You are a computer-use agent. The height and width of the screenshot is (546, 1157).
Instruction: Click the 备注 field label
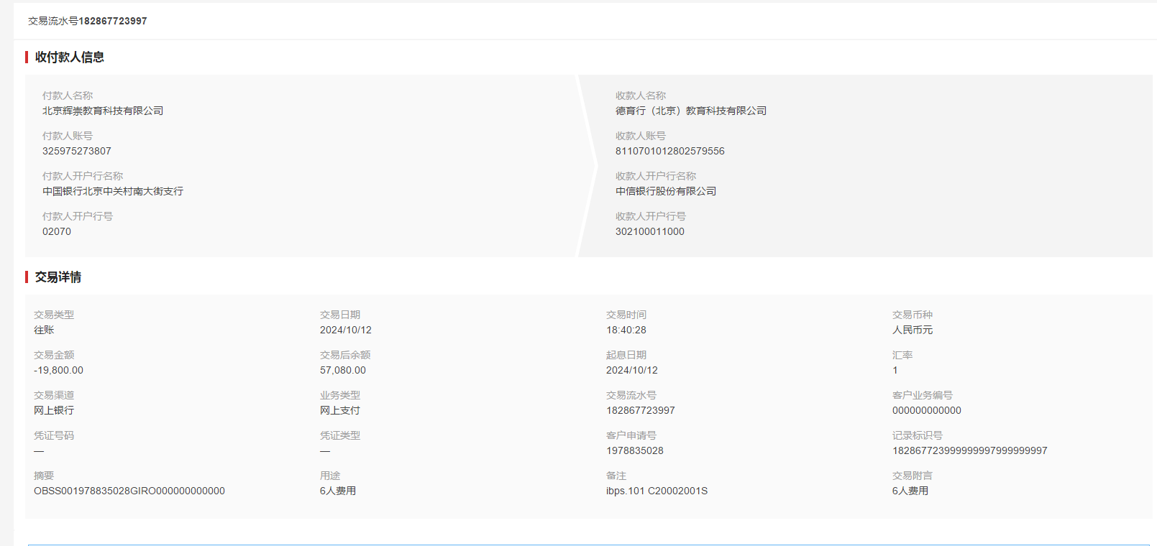pyautogui.click(x=616, y=476)
